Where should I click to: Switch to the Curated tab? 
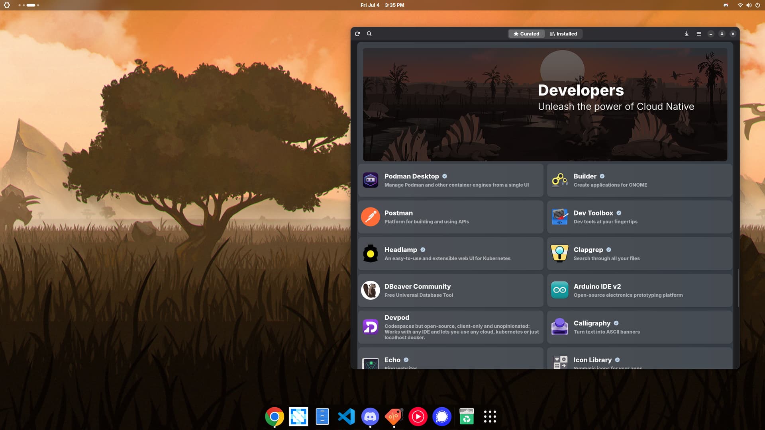pyautogui.click(x=526, y=34)
